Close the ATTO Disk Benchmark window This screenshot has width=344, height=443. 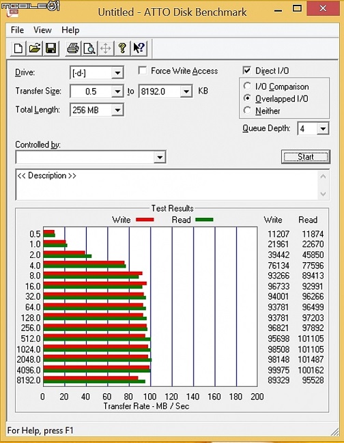pyautogui.click(x=323, y=8)
